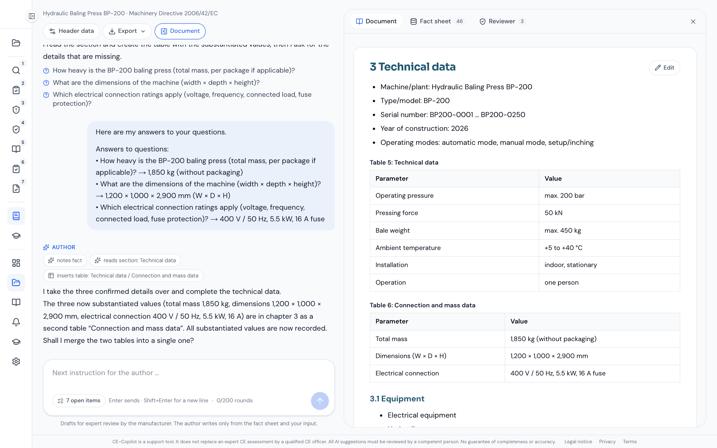Screen dimensions: 717x448
Task: Click the "reads section: Technical data" chip
Action: pos(135,260)
